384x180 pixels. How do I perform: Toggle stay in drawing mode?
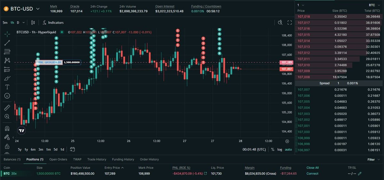tap(7, 137)
